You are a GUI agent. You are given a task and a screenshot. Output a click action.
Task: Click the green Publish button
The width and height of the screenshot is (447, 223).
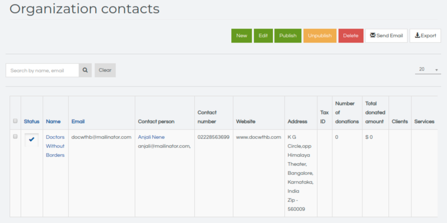288,35
